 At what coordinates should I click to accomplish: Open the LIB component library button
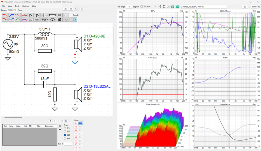click(x=60, y=15)
